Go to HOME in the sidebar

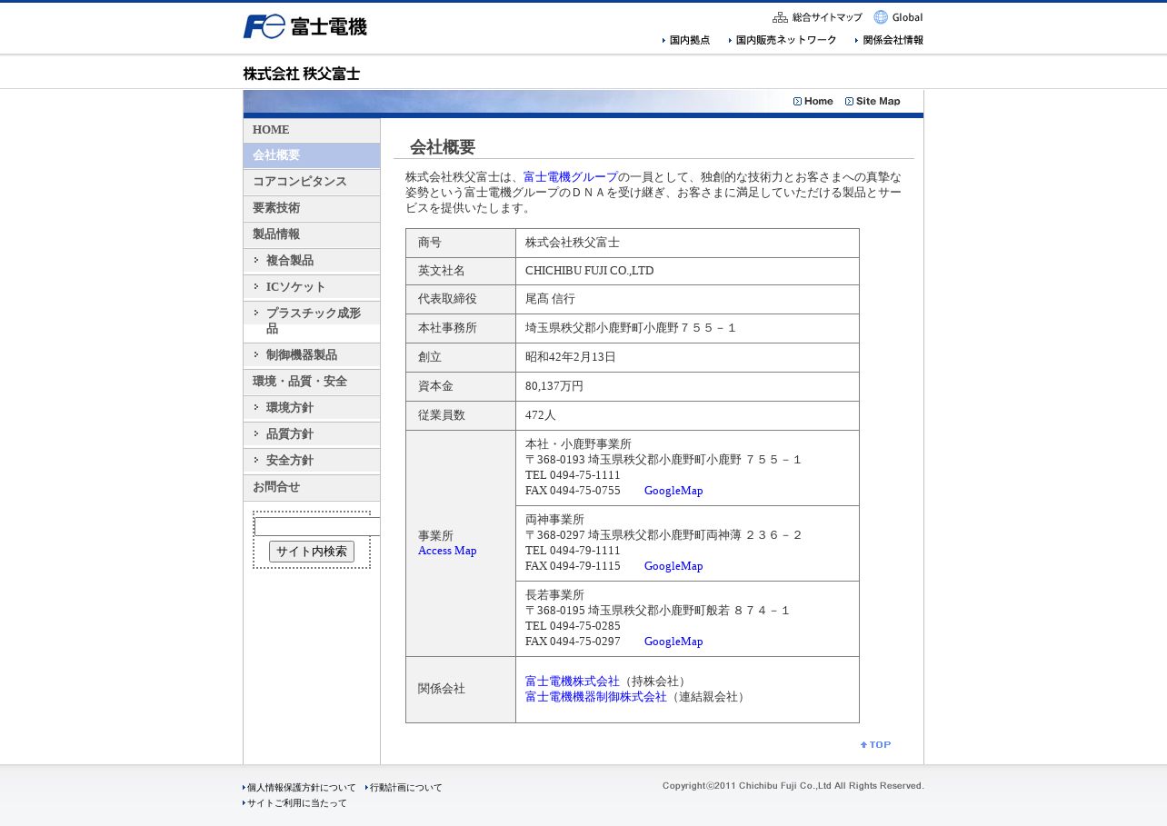(x=312, y=130)
